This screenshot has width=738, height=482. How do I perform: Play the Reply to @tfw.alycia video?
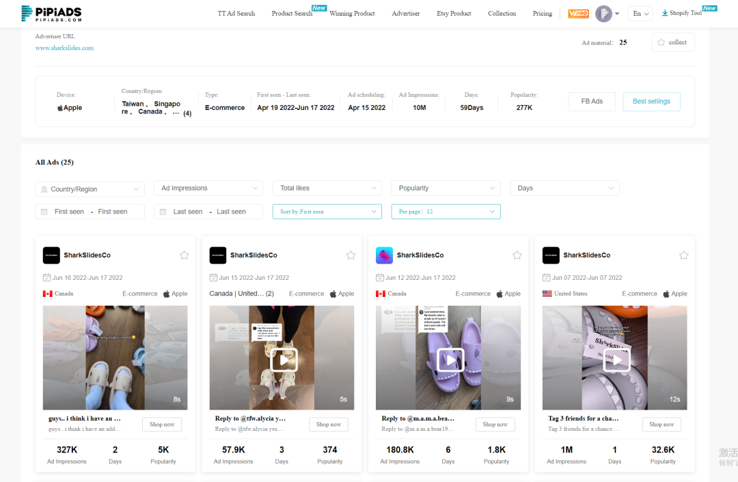(x=284, y=360)
